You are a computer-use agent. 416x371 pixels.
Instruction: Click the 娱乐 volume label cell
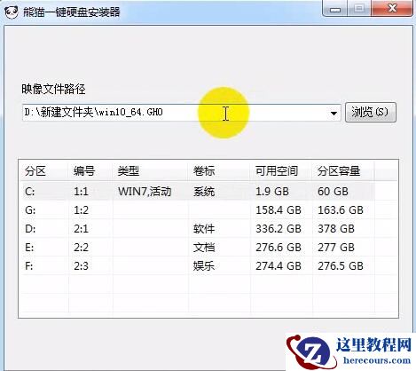point(204,266)
